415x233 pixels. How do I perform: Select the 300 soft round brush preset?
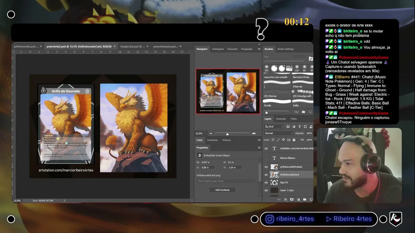click(x=267, y=68)
